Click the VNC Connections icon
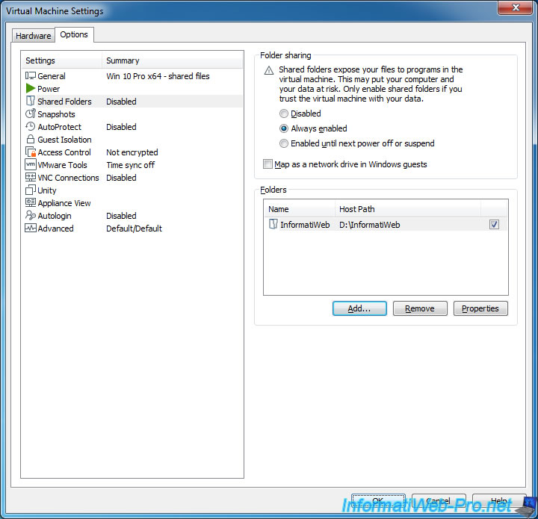Image resolution: width=538 pixels, height=519 pixels. [31, 178]
